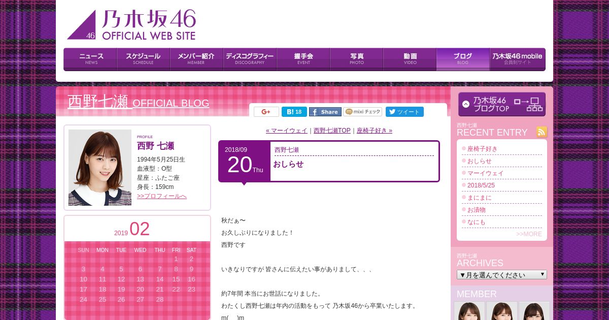609x320 pixels.
Task: Select day 14 in the February calendar
Action: point(160,279)
